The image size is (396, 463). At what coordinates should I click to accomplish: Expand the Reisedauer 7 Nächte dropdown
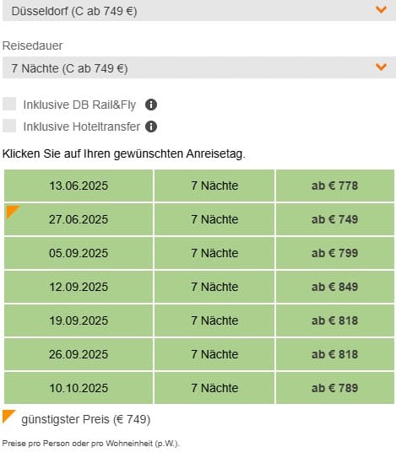[199, 67]
